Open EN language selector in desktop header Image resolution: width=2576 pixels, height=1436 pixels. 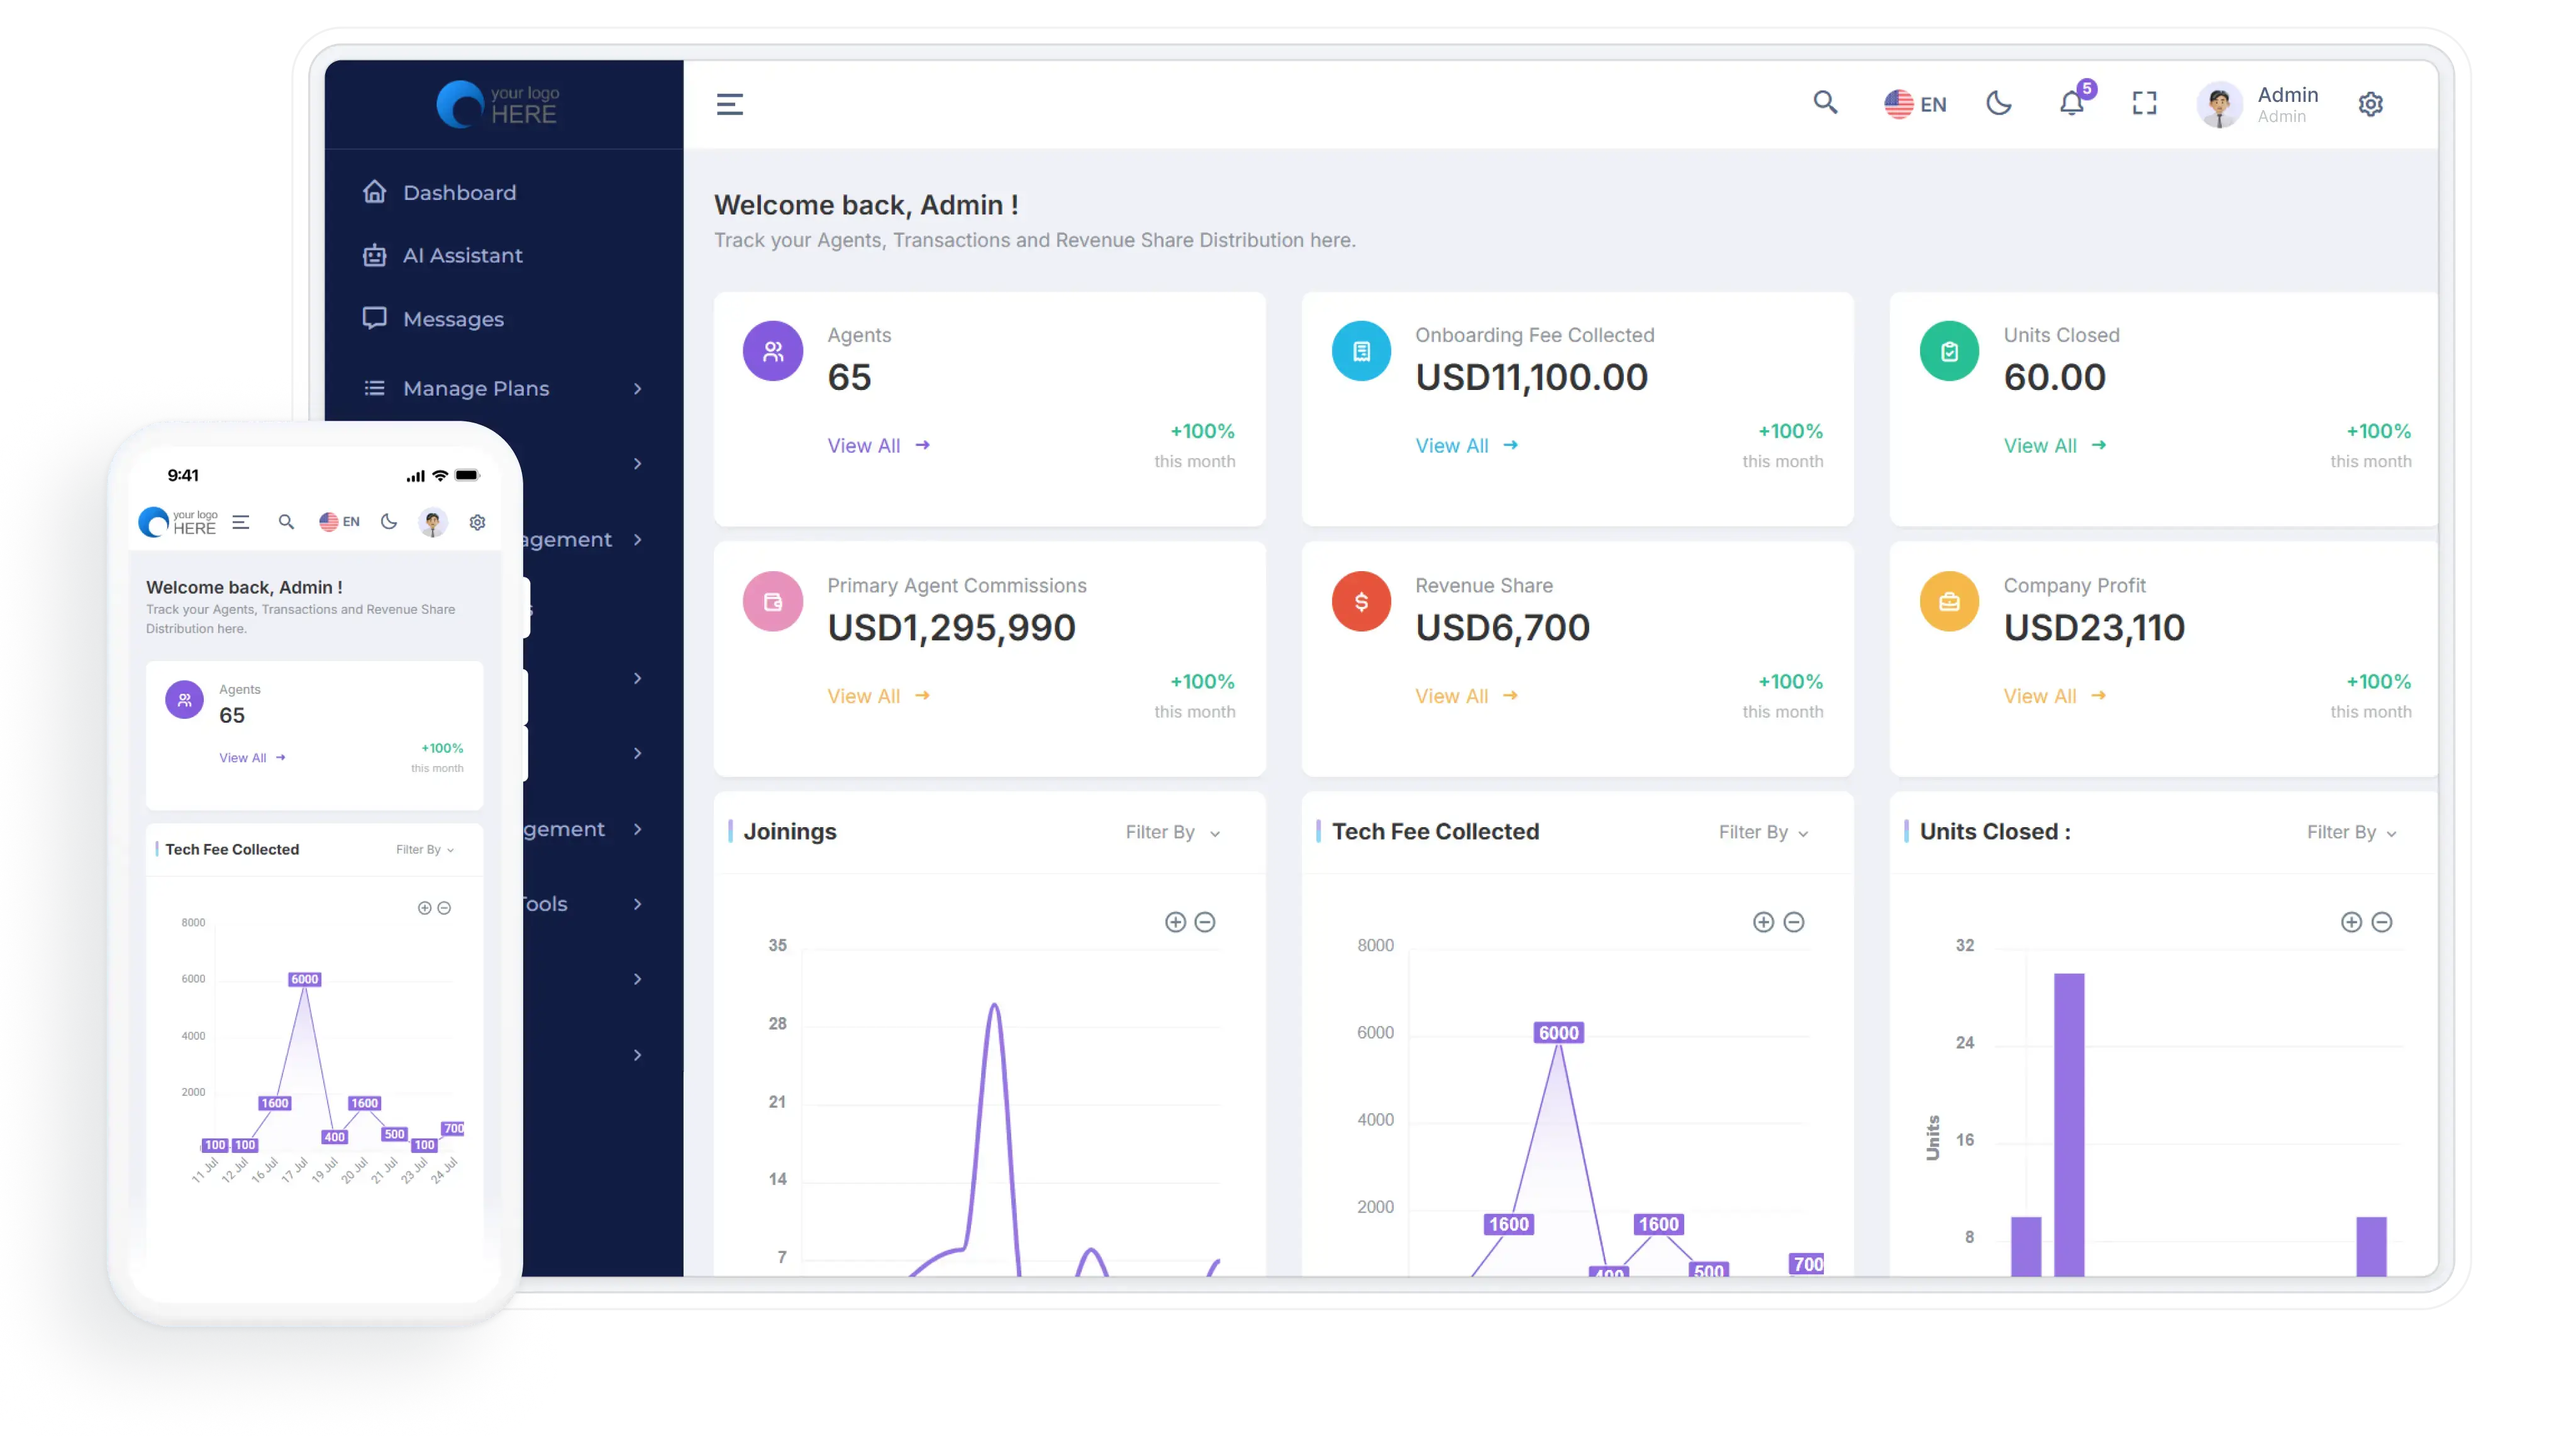point(1915,104)
